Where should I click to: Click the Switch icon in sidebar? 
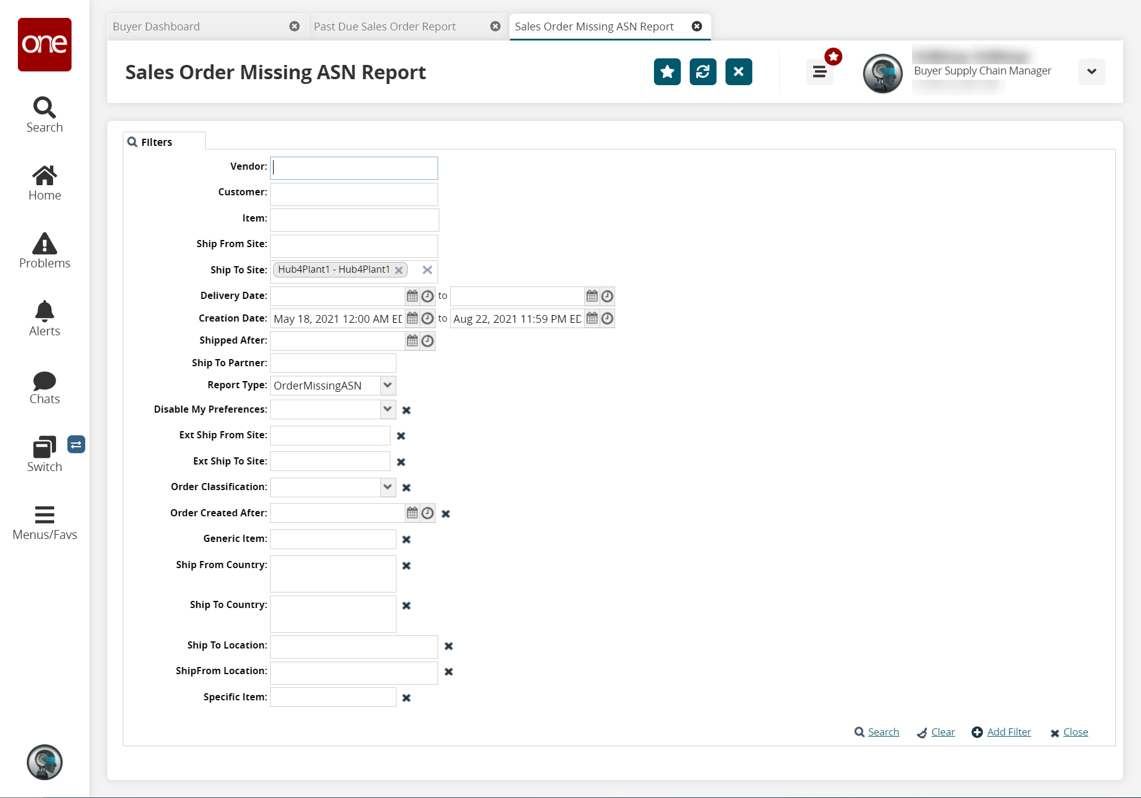45,454
